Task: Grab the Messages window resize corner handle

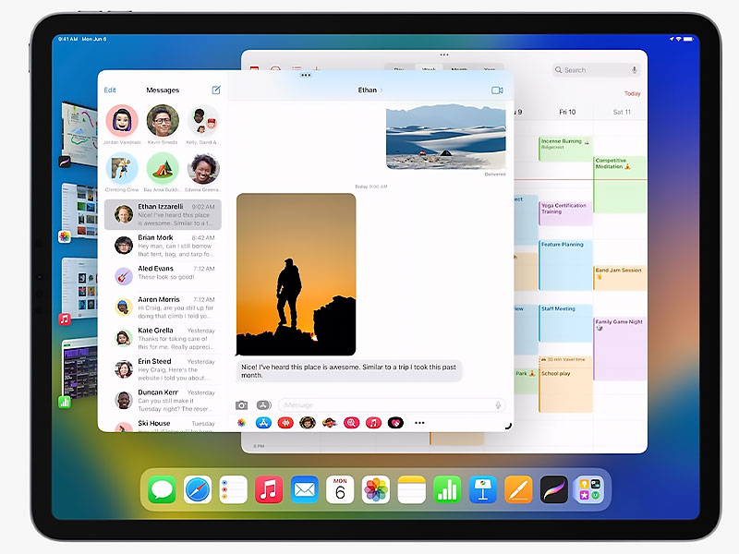Action: [x=508, y=426]
